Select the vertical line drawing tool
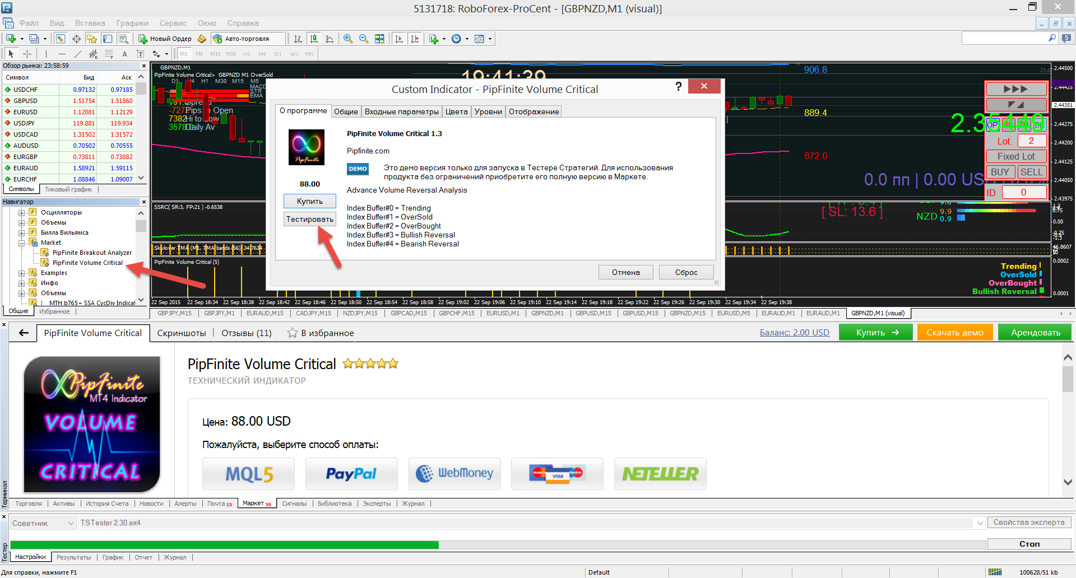 (x=46, y=54)
